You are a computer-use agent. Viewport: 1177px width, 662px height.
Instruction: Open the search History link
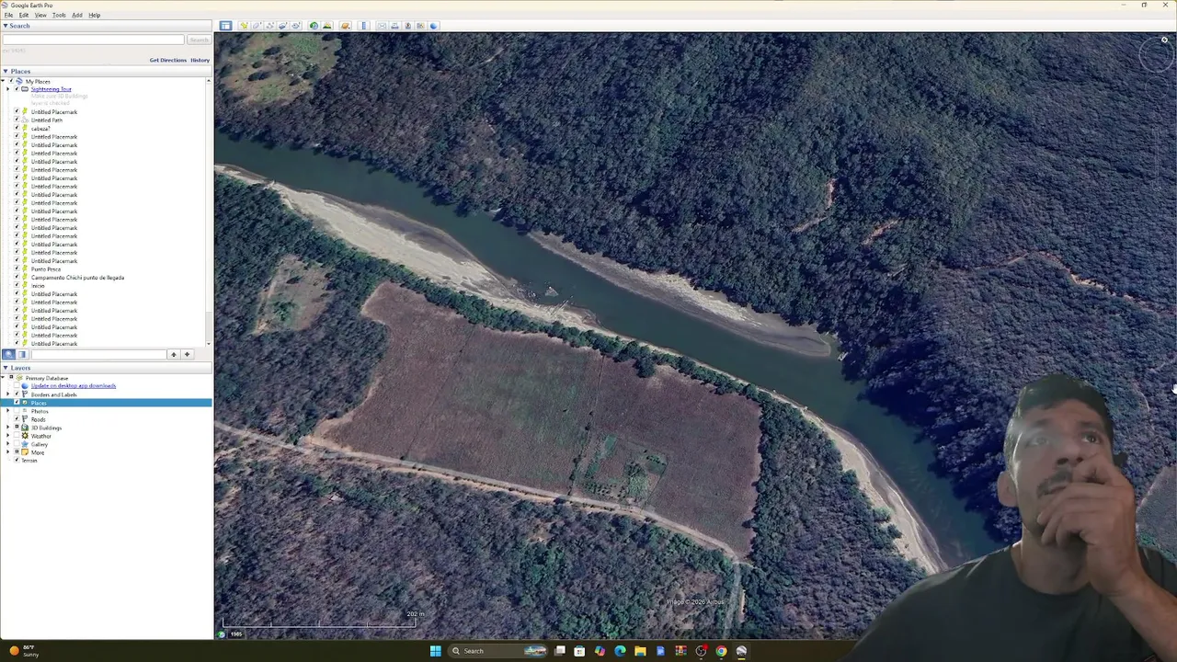pos(200,60)
